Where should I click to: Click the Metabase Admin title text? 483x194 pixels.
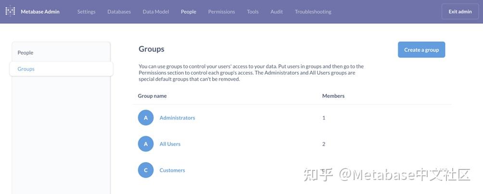tap(40, 12)
